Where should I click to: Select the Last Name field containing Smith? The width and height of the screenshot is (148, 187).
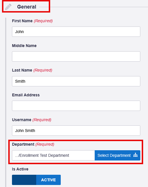(76, 81)
